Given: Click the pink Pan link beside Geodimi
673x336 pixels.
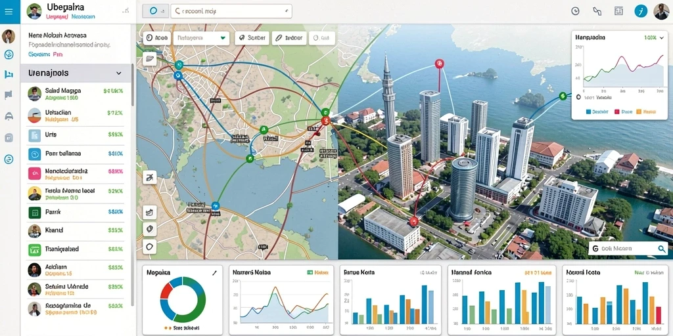Looking at the screenshot, I should point(58,54).
